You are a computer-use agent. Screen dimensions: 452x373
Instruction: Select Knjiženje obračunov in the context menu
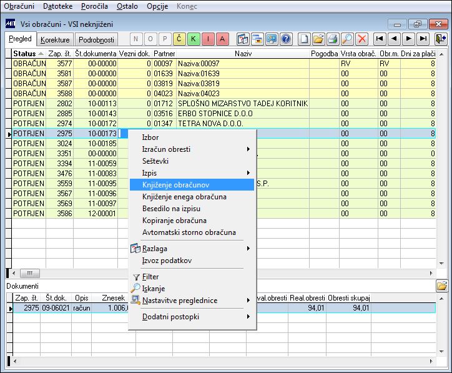[x=192, y=184]
